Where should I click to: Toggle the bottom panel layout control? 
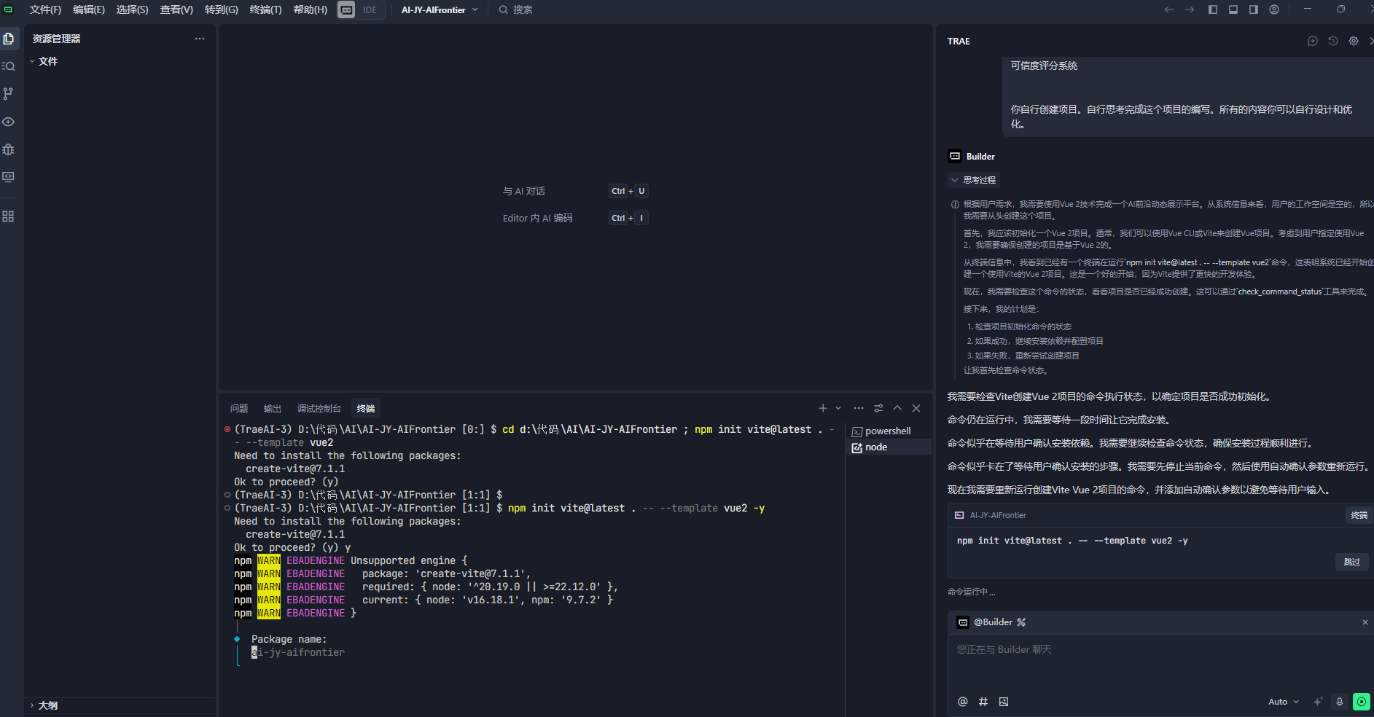click(x=1232, y=9)
